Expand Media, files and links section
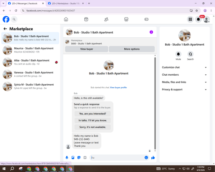Screen dimensions: 215x172 tap(184, 82)
